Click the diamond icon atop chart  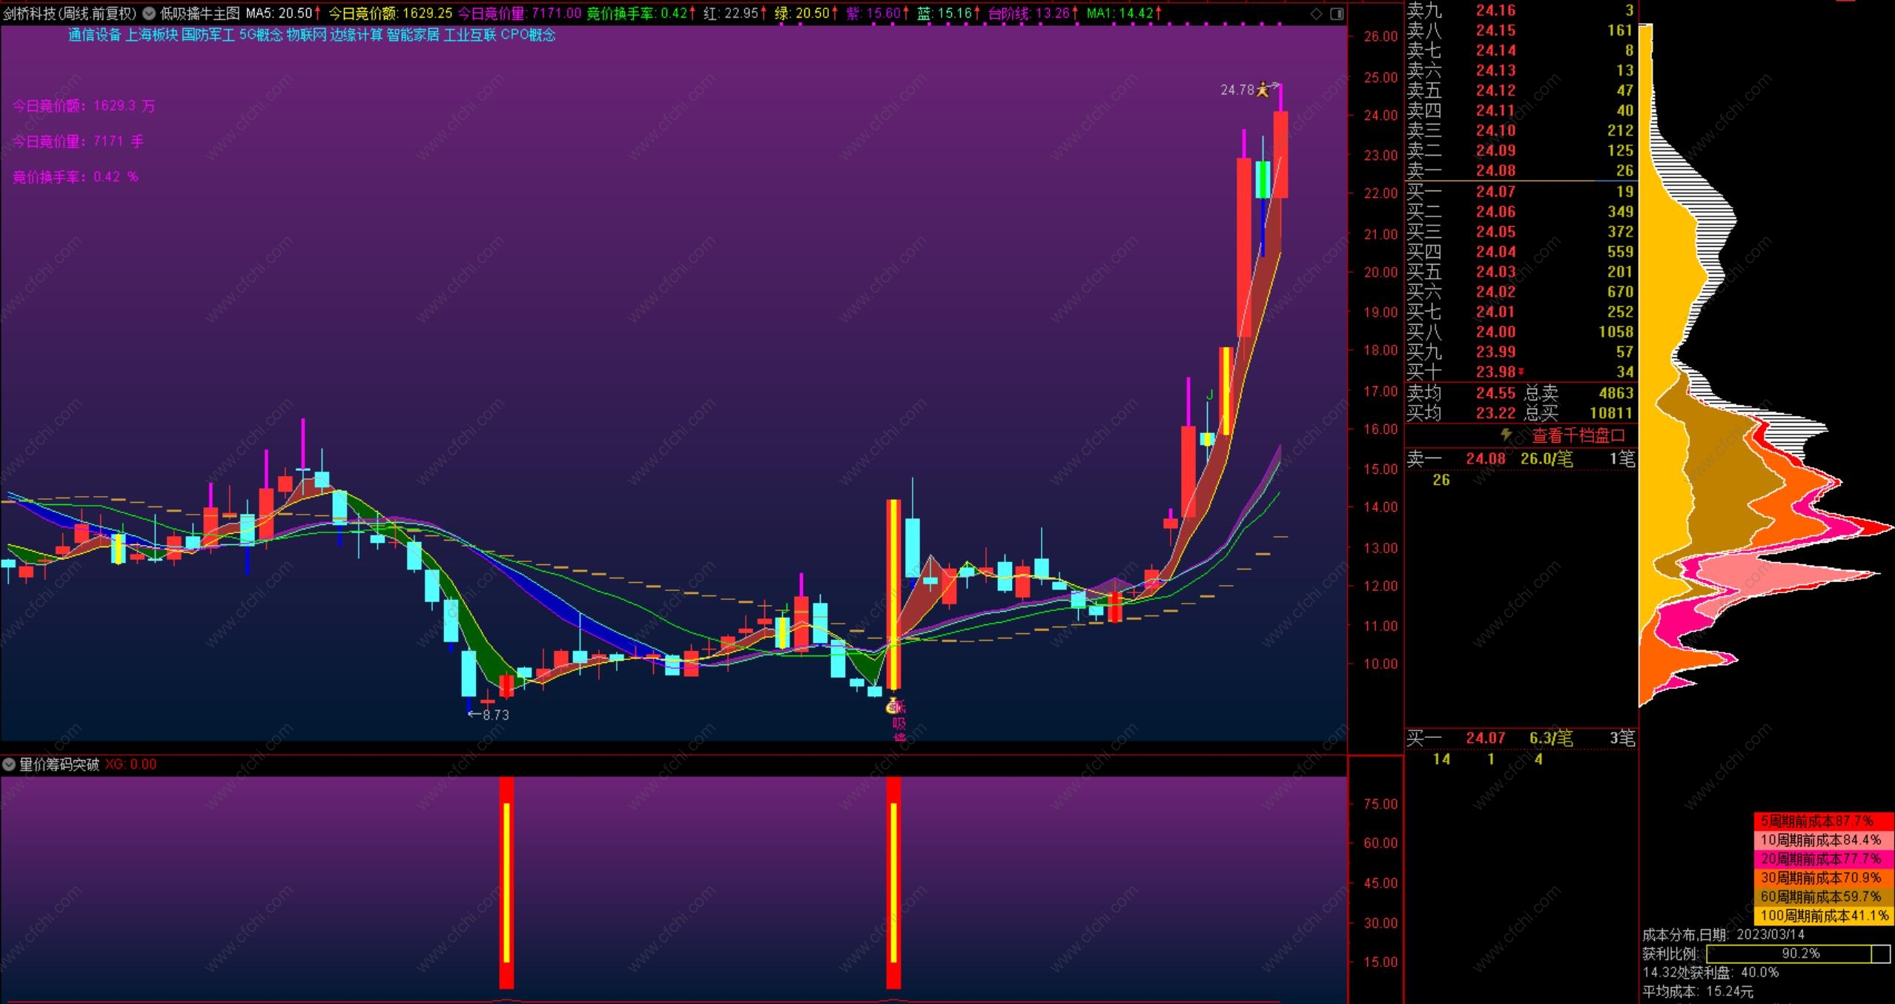(x=1316, y=13)
